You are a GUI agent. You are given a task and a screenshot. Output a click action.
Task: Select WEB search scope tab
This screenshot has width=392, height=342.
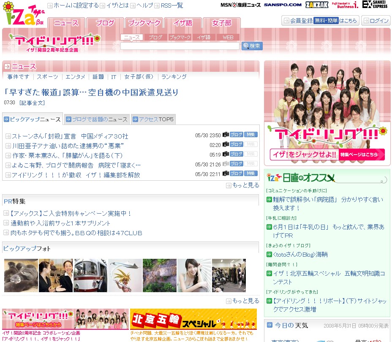pos(228,37)
